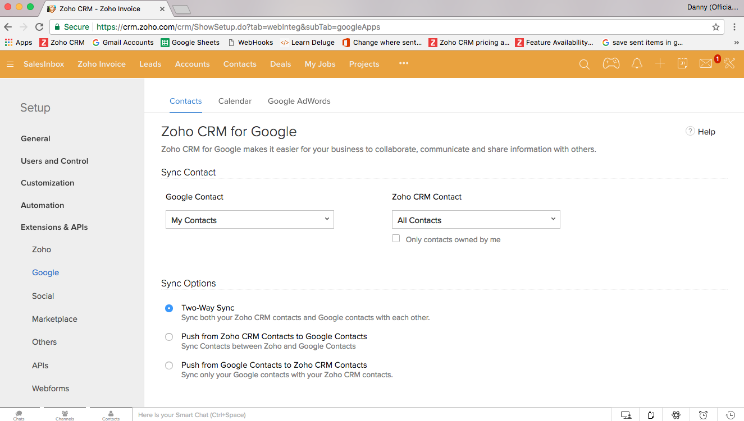Open the three-dots more modules menu

404,63
